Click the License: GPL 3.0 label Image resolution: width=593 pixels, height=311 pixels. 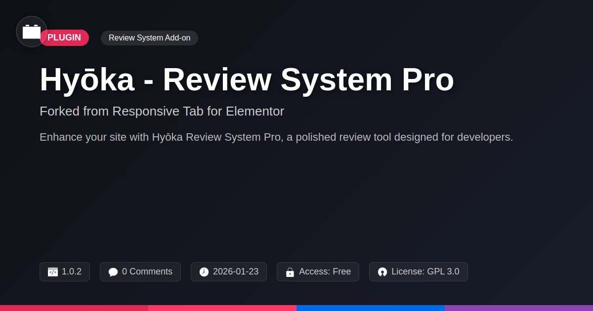click(425, 272)
